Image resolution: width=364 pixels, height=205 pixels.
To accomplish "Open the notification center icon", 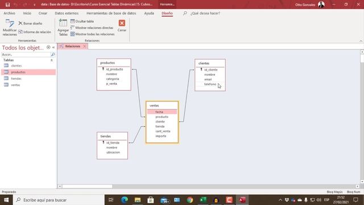I will [x=355, y=200].
